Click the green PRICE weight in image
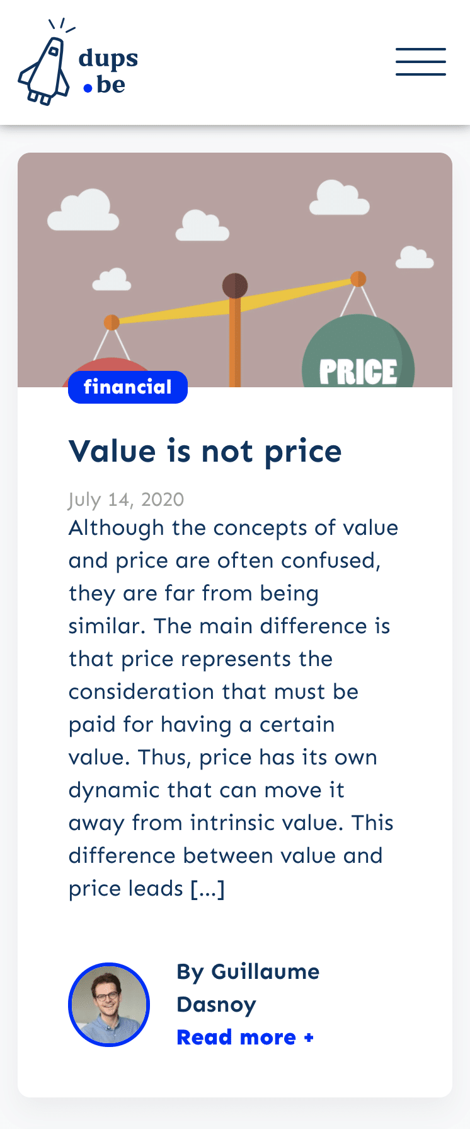Image resolution: width=470 pixels, height=1129 pixels. 358,352
